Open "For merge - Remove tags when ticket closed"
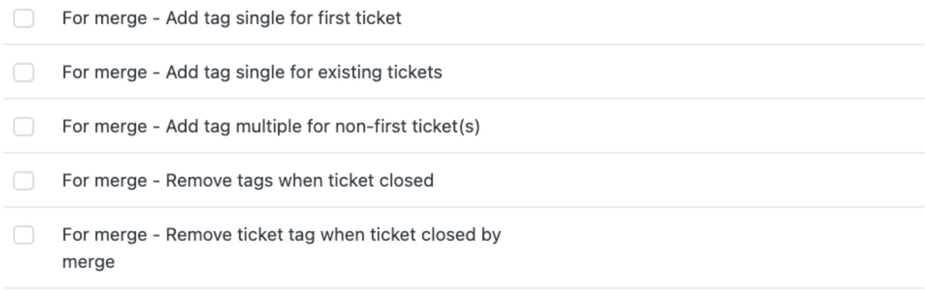Screen dimensions: 925x293 247,181
